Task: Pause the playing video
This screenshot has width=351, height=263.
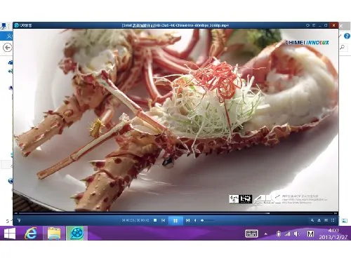Action: pyautogui.click(x=175, y=220)
